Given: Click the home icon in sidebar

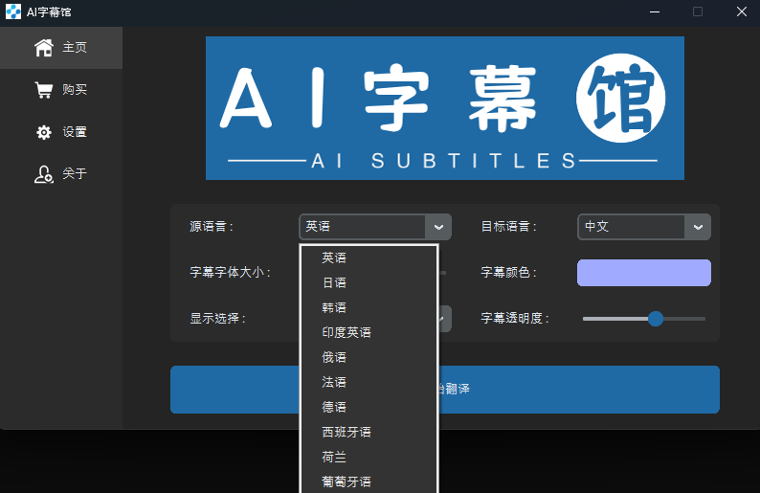Looking at the screenshot, I should pyautogui.click(x=43, y=48).
